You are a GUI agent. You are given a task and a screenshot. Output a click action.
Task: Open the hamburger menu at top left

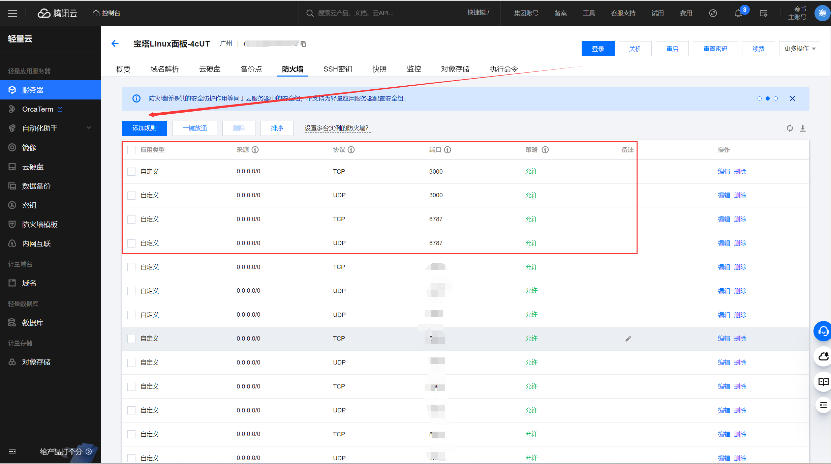pyautogui.click(x=12, y=13)
